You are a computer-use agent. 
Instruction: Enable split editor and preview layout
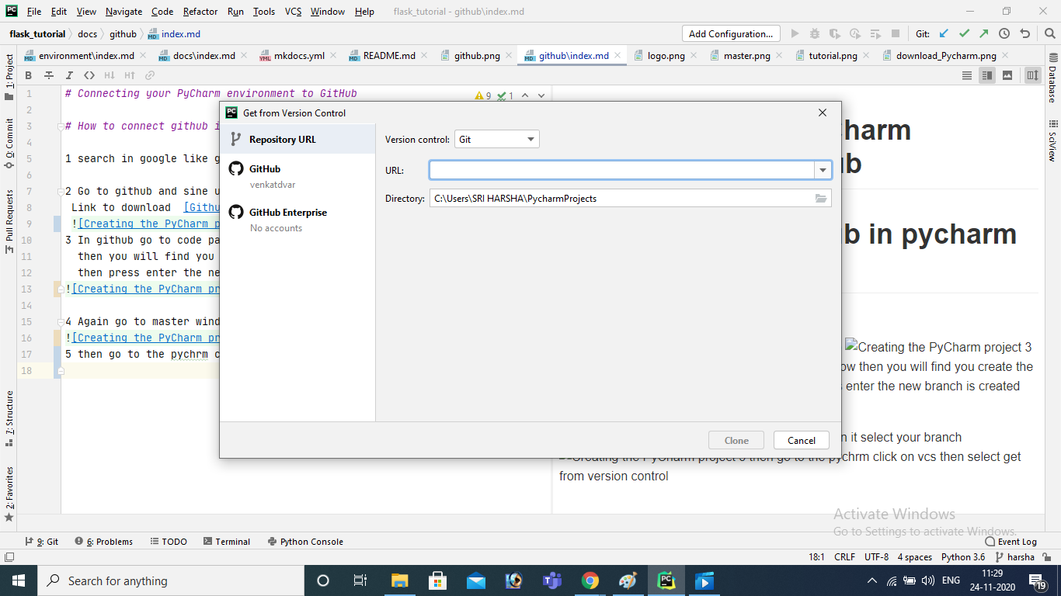[x=986, y=75]
